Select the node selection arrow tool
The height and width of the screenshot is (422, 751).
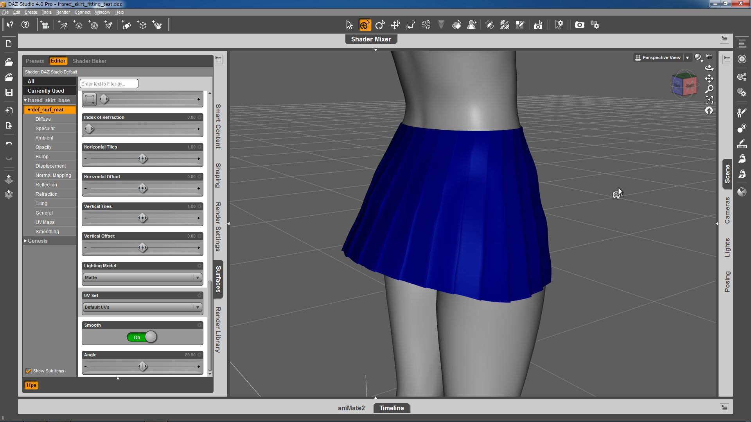349,25
